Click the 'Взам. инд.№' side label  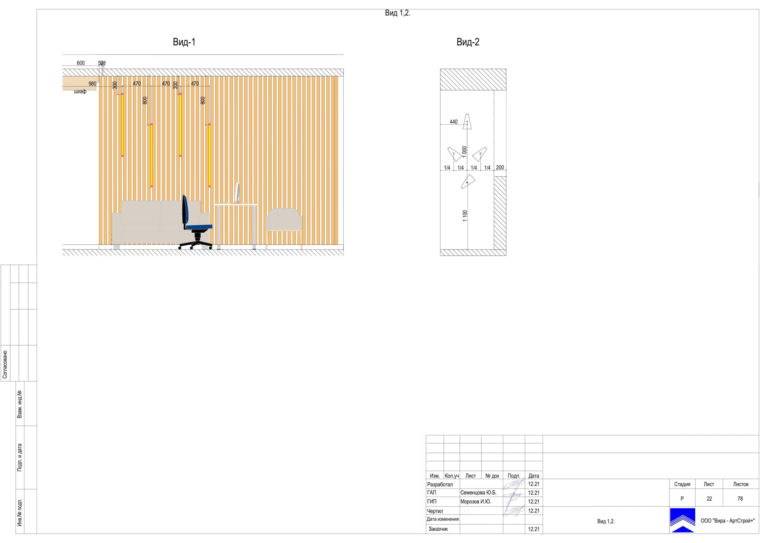click(x=20, y=405)
